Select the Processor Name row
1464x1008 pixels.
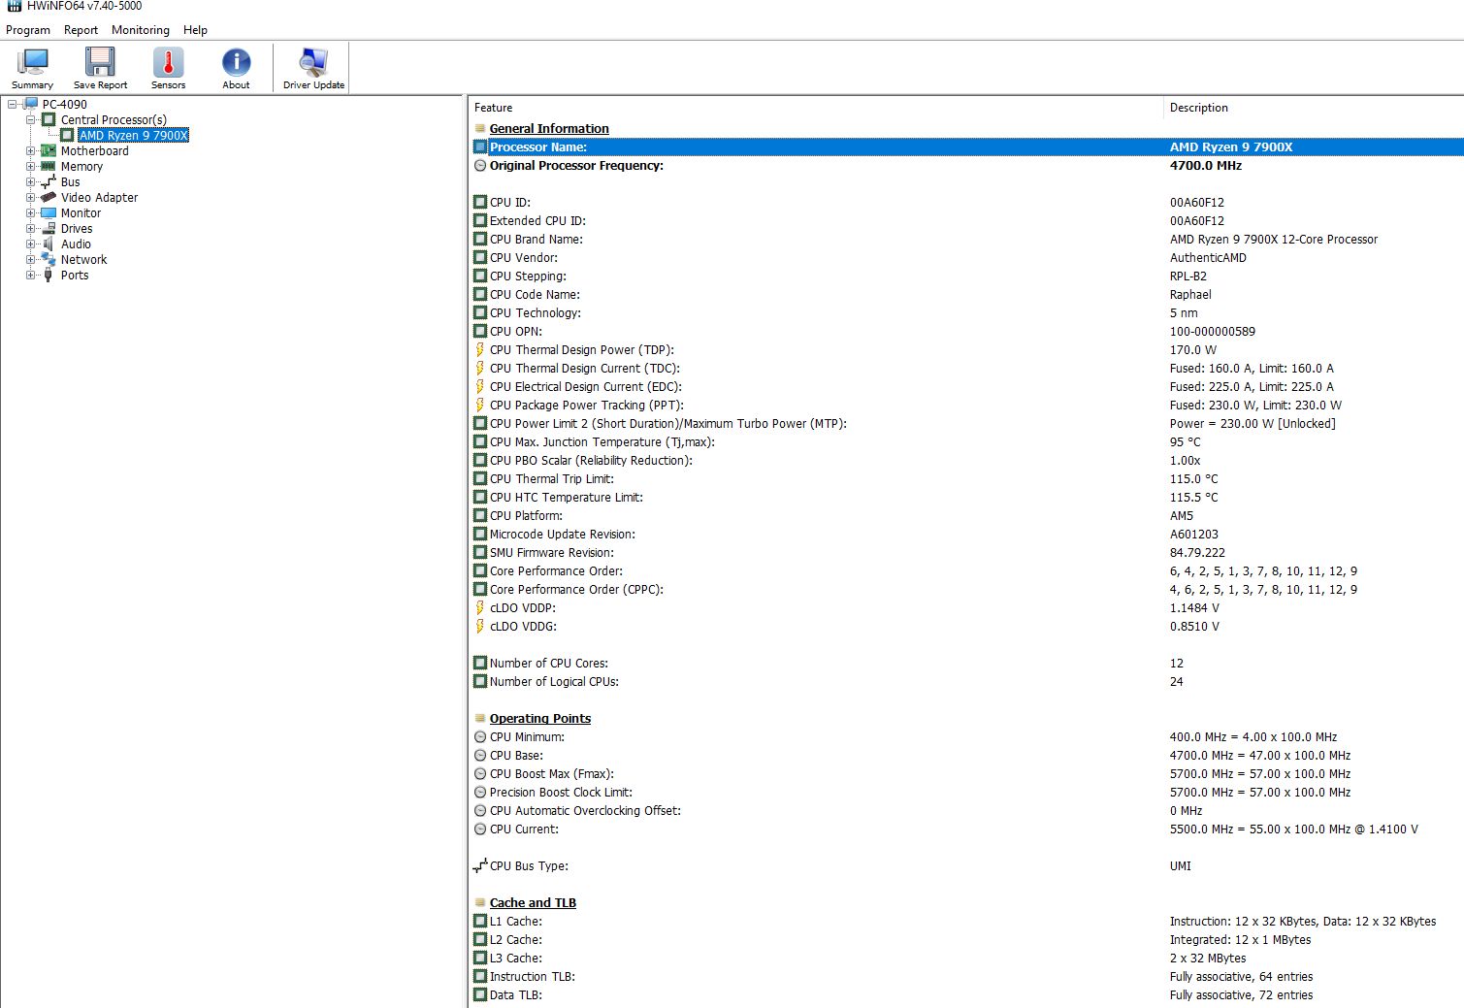(966, 147)
